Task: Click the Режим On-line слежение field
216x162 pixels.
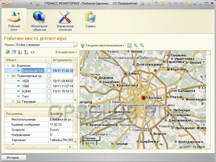Action: click(44, 45)
